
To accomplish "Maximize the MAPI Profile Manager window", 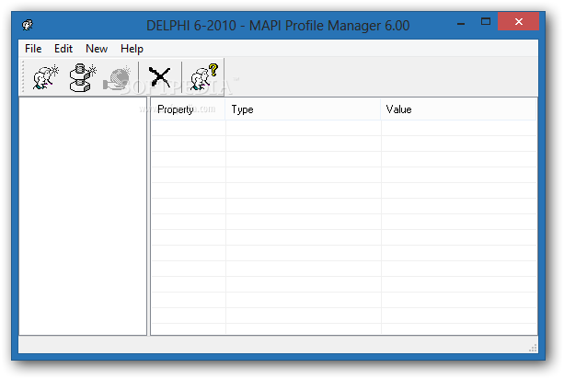I will pyautogui.click(x=486, y=21).
